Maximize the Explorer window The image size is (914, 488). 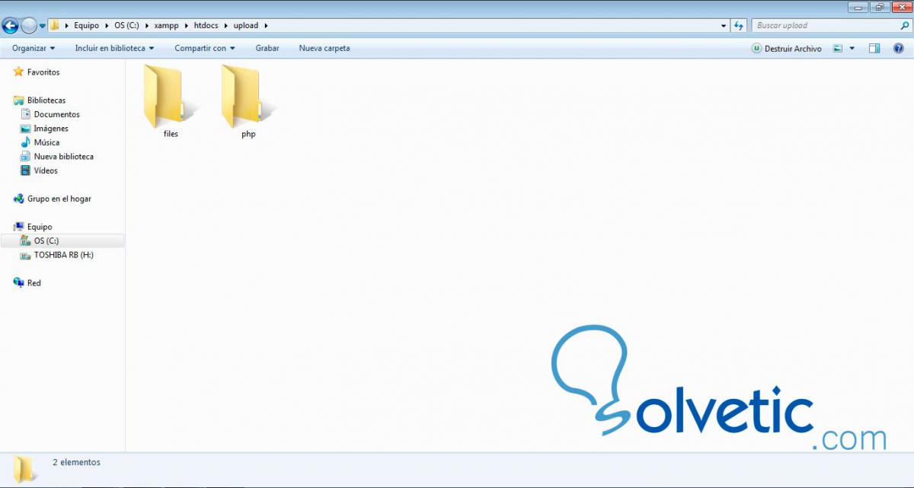(x=879, y=7)
